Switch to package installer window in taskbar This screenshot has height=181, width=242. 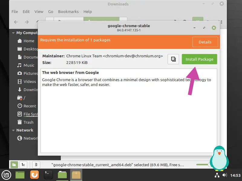[76, 175]
